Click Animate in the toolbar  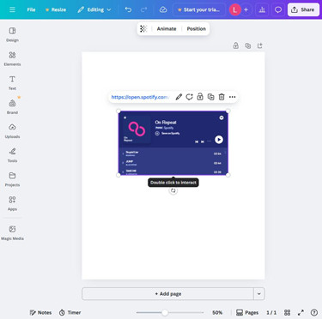point(167,28)
